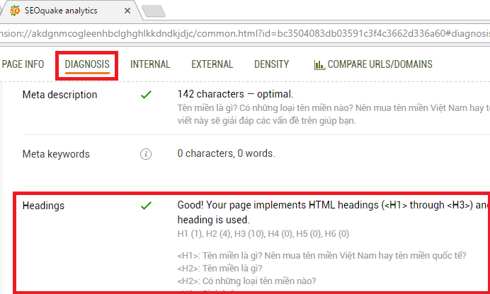
Task: Click the "142 characters — optimal" result text
Action: tap(235, 94)
